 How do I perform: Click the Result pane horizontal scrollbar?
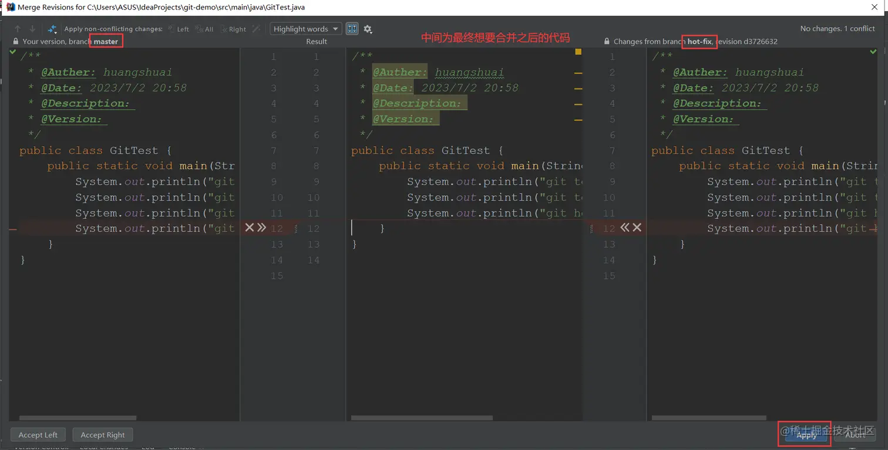422,418
